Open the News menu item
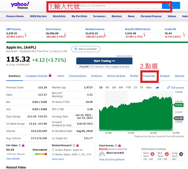 pos(131,16)
